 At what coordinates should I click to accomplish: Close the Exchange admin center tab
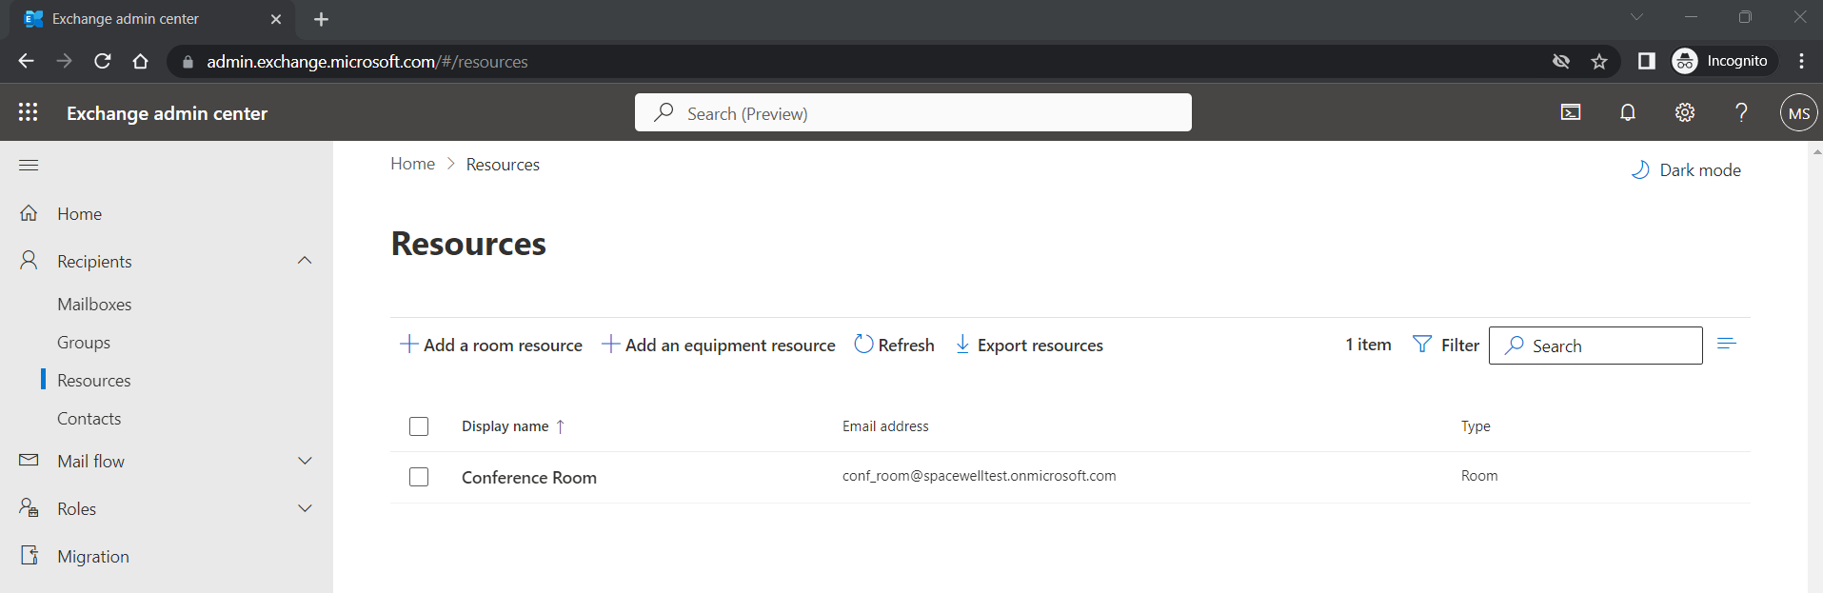tap(276, 19)
